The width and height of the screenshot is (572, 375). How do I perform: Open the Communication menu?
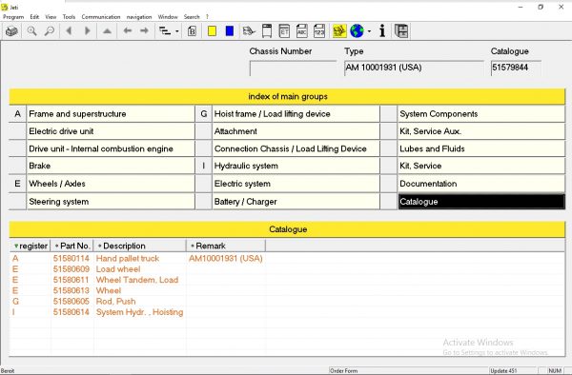click(x=101, y=17)
